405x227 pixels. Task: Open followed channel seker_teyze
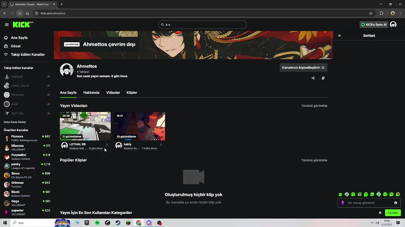[x=27, y=85]
